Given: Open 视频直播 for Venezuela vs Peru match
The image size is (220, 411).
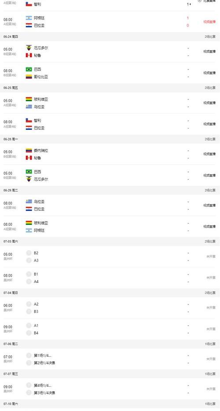Looking at the screenshot, I should 209,154.
